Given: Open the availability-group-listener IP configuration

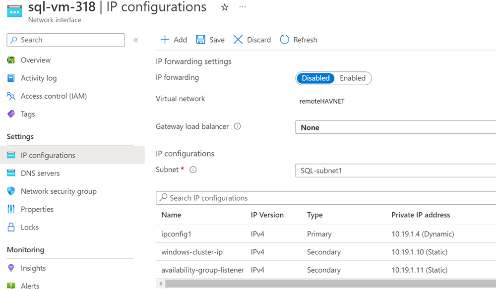Looking at the screenshot, I should pos(202,270).
